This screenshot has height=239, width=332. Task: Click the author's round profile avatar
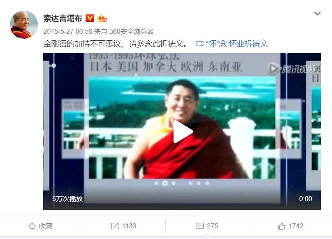point(24,25)
